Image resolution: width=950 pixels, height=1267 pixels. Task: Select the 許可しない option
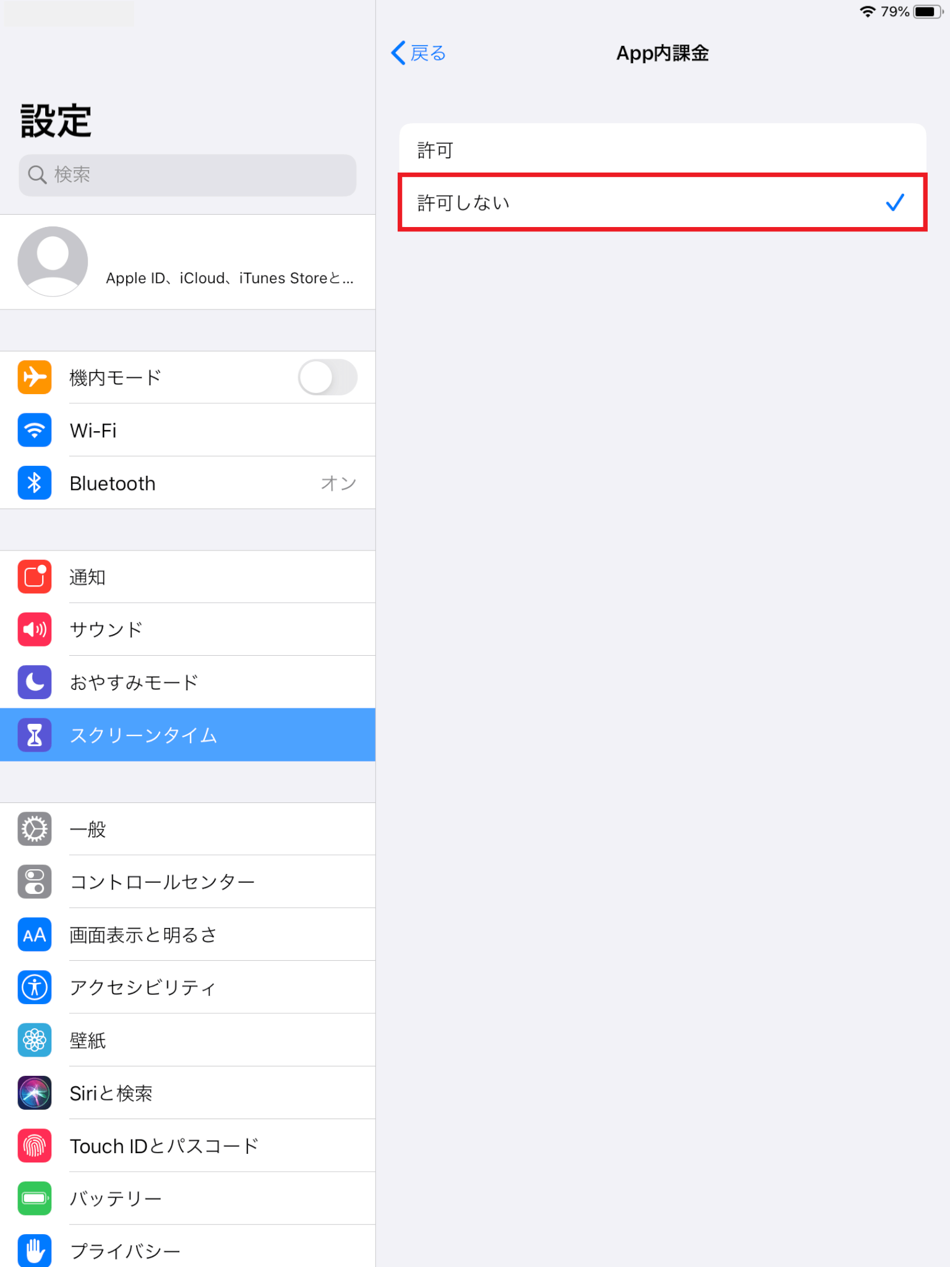click(662, 202)
